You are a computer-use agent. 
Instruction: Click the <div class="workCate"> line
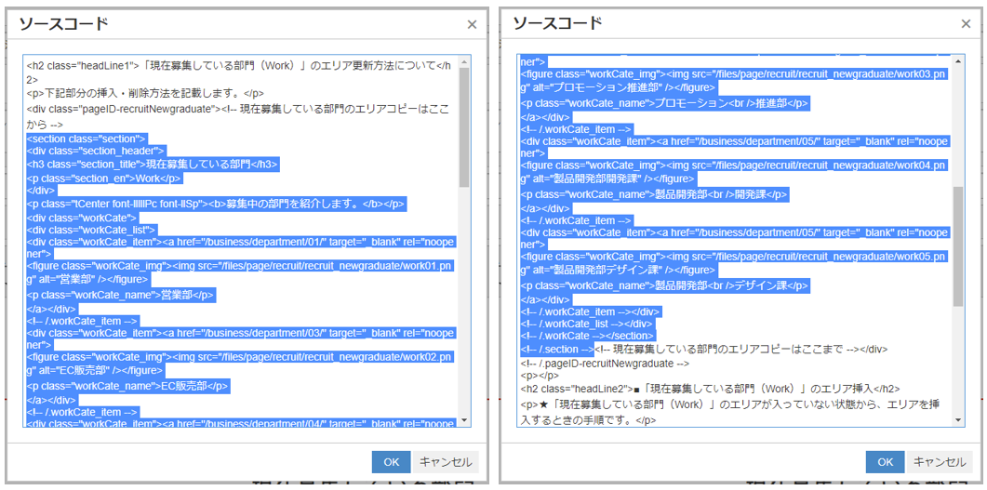point(81,218)
